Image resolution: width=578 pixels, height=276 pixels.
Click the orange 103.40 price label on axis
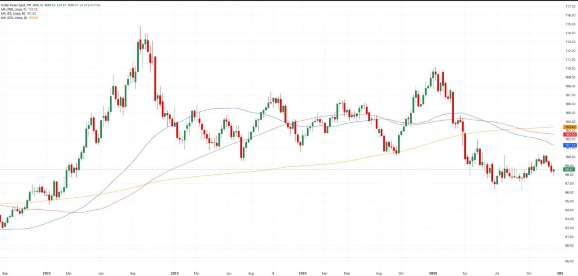570,127
